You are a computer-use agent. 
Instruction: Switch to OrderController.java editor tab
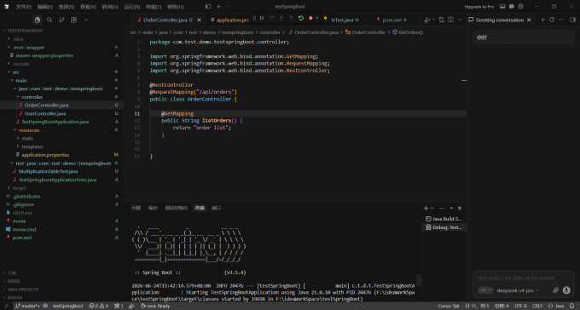tap(167, 20)
